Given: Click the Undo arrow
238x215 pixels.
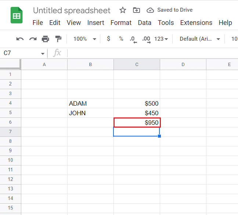Looking at the screenshot, I should [x=20, y=39].
